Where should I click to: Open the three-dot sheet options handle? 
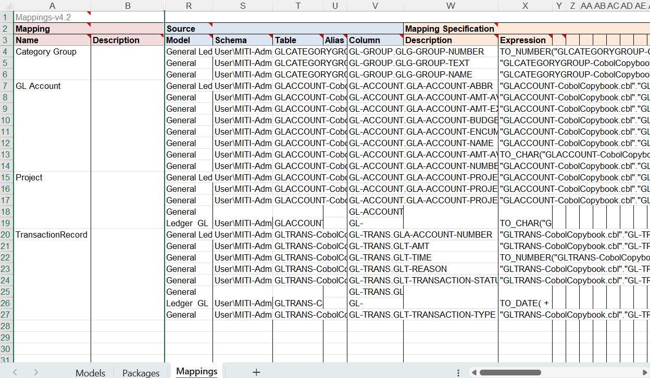(458, 373)
